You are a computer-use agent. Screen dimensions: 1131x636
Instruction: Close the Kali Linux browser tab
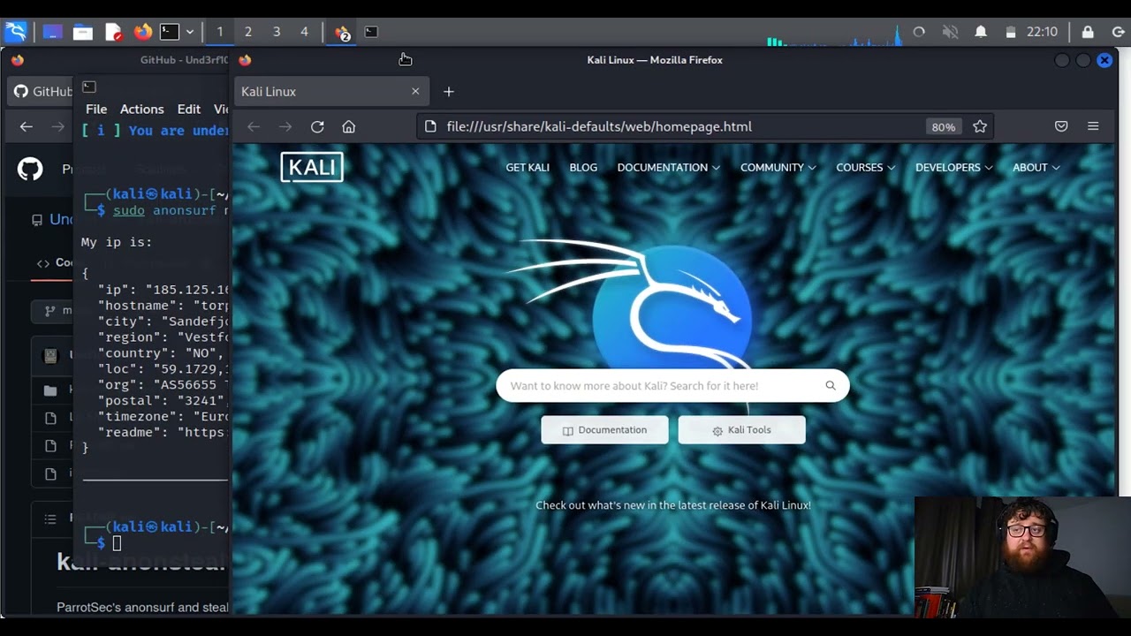(415, 91)
